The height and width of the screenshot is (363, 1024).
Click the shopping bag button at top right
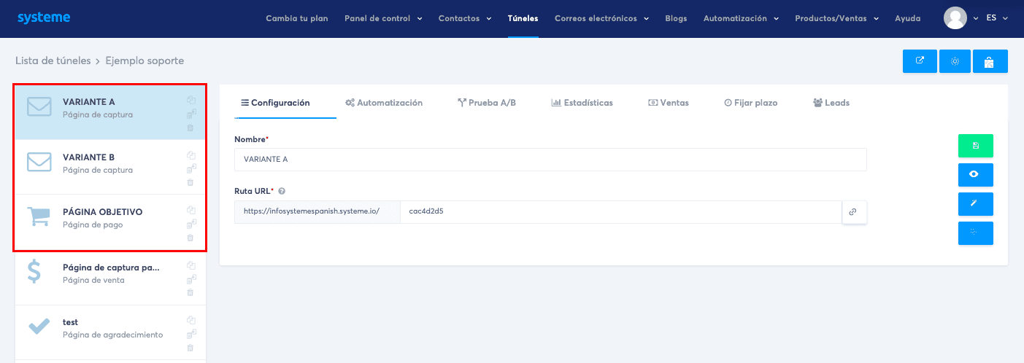click(990, 61)
